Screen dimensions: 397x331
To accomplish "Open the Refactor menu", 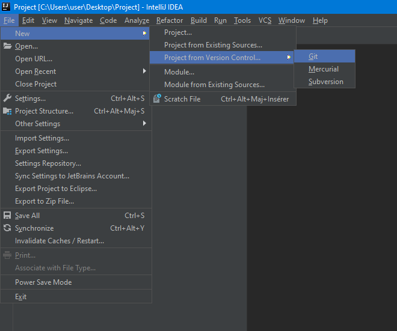I will click(x=170, y=20).
